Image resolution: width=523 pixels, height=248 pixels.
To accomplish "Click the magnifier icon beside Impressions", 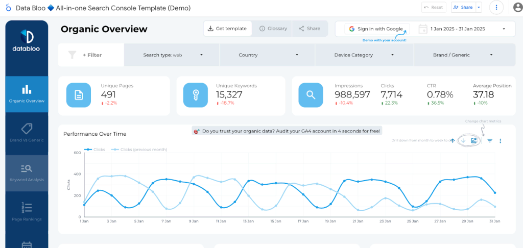I will [x=311, y=95].
